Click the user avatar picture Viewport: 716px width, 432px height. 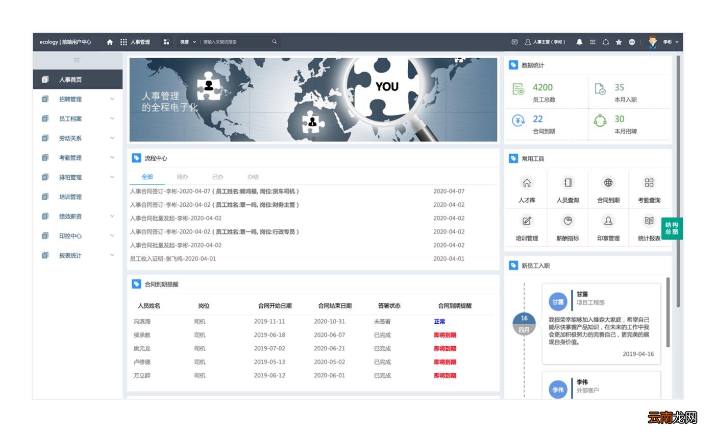click(653, 42)
